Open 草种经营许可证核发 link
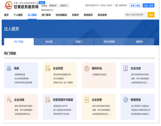The image size is (161, 126). pos(61,114)
